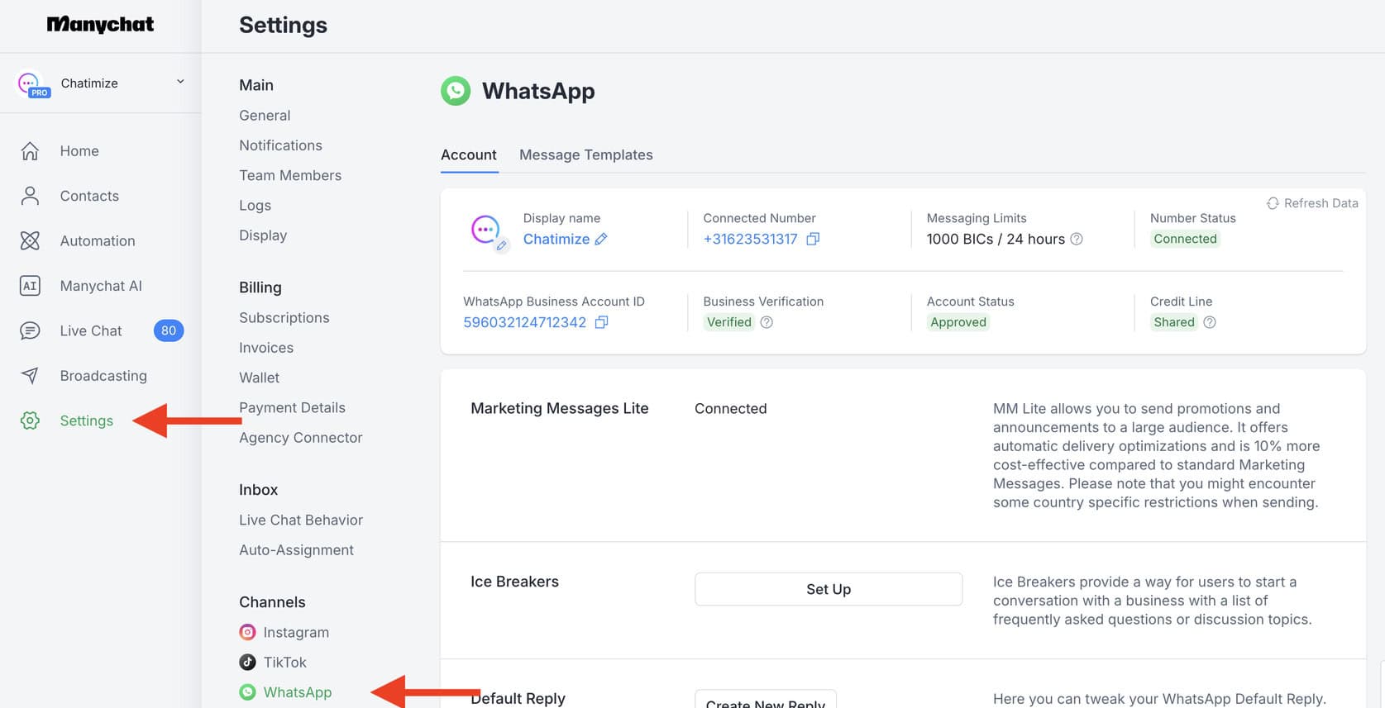1385x708 pixels.
Task: Open Automation from the sidebar
Action: [97, 241]
